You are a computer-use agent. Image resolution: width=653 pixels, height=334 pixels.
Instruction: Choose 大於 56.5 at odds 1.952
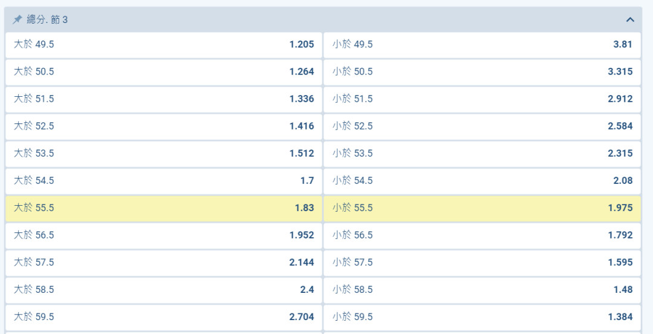click(163, 235)
